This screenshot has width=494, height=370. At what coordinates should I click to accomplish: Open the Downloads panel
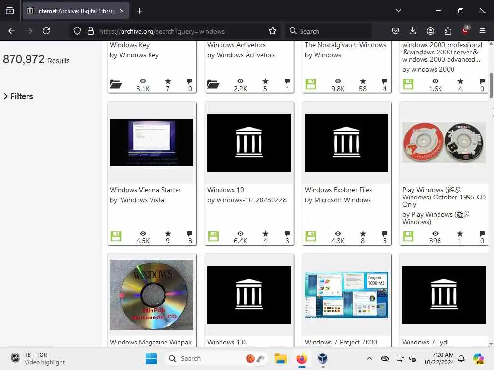(413, 31)
